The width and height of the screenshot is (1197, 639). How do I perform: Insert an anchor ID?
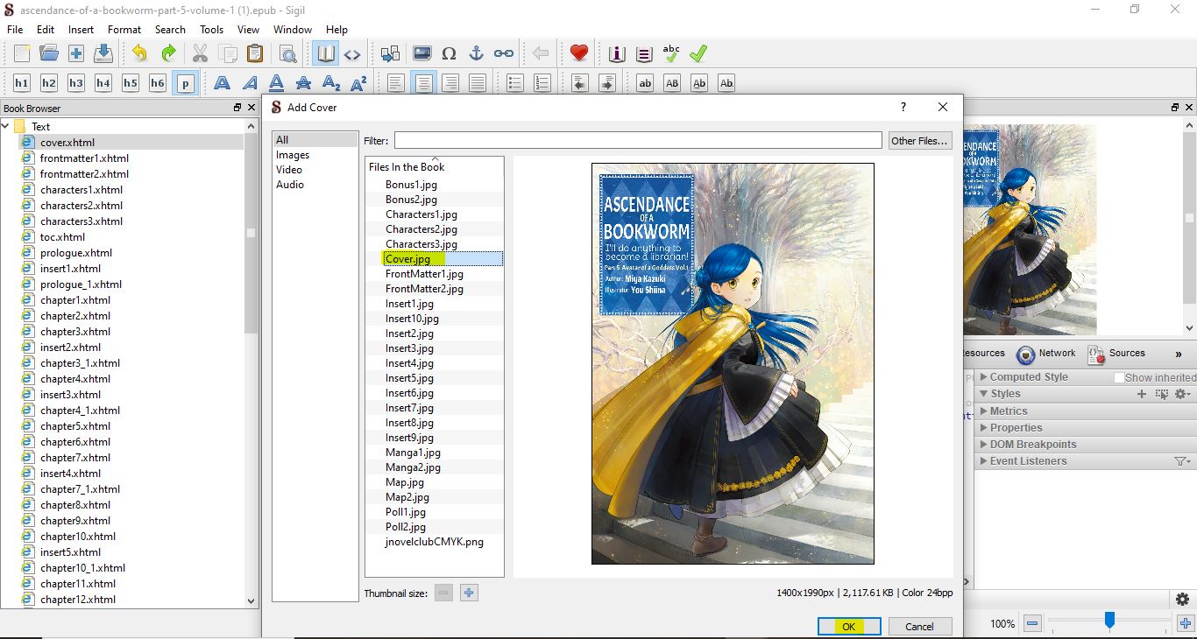coord(476,53)
